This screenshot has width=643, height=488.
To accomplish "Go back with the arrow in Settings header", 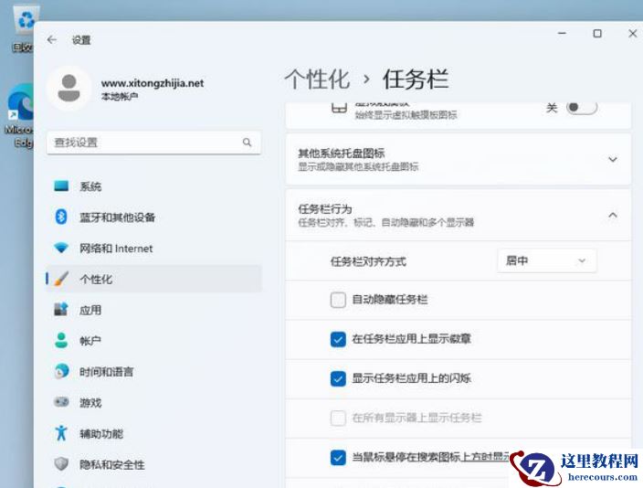I will click(52, 40).
